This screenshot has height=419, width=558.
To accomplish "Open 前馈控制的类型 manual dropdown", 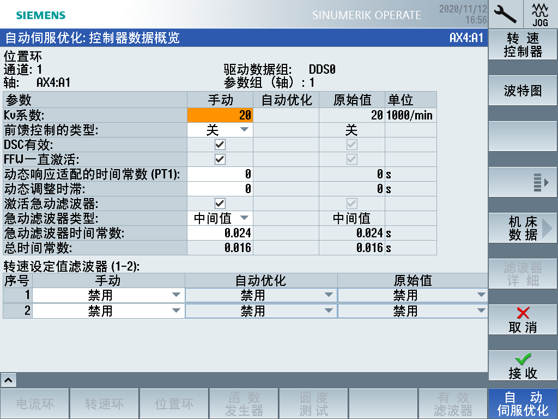I will 220,130.
